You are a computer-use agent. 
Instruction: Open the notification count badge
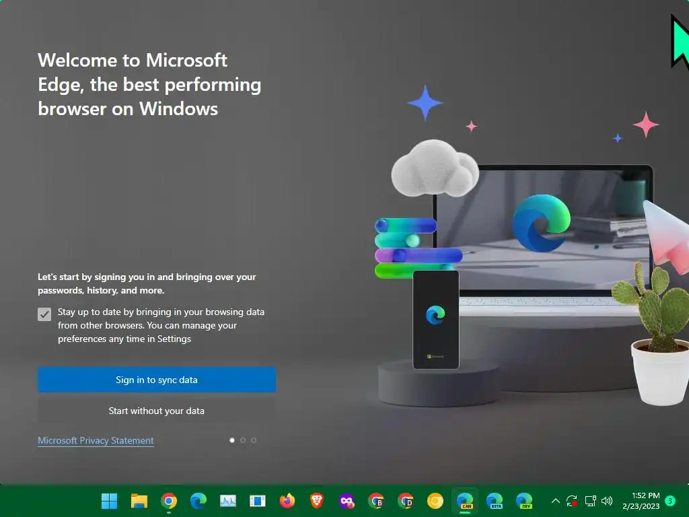click(670, 501)
